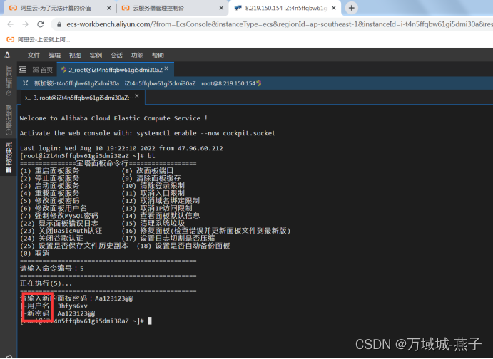This screenshot has width=493, height=359.
Task: Open the 最近登录 sidebar panel
Action: tap(9, 120)
